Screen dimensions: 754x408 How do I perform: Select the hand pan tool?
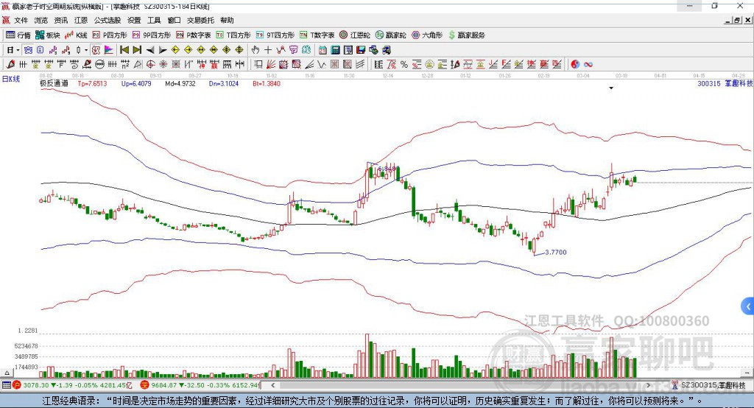coord(256,50)
